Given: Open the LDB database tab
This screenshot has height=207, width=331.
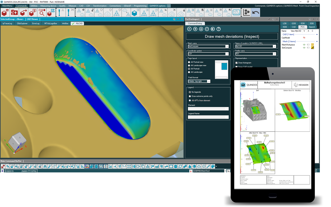Looking at the screenshot, I should point(285,23).
